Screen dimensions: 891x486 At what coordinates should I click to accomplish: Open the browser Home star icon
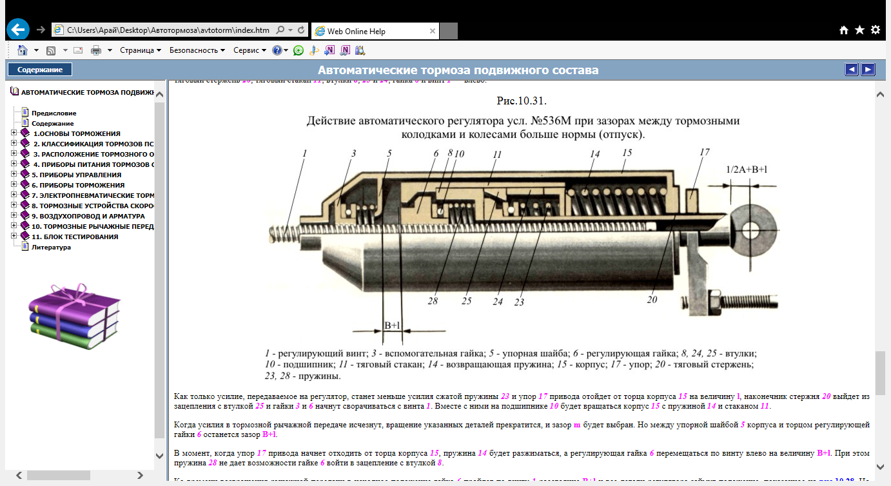844,30
